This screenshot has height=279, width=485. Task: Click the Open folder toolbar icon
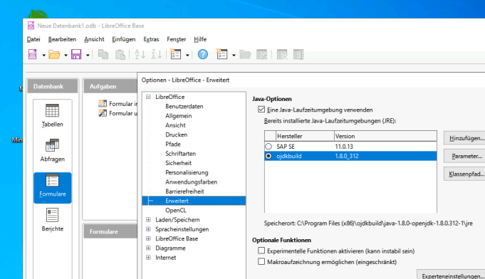point(54,54)
